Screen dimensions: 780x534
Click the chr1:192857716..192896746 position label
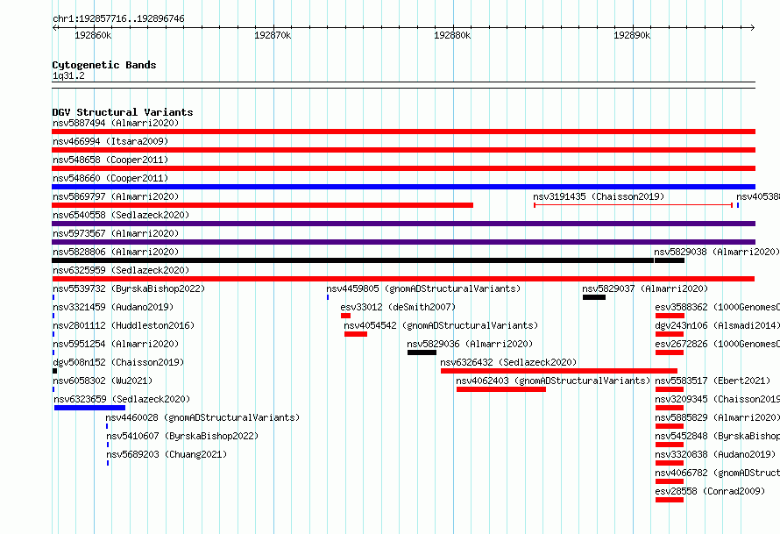(118, 19)
